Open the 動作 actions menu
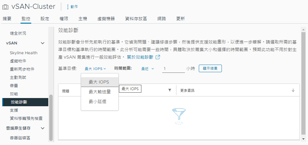 72,7
